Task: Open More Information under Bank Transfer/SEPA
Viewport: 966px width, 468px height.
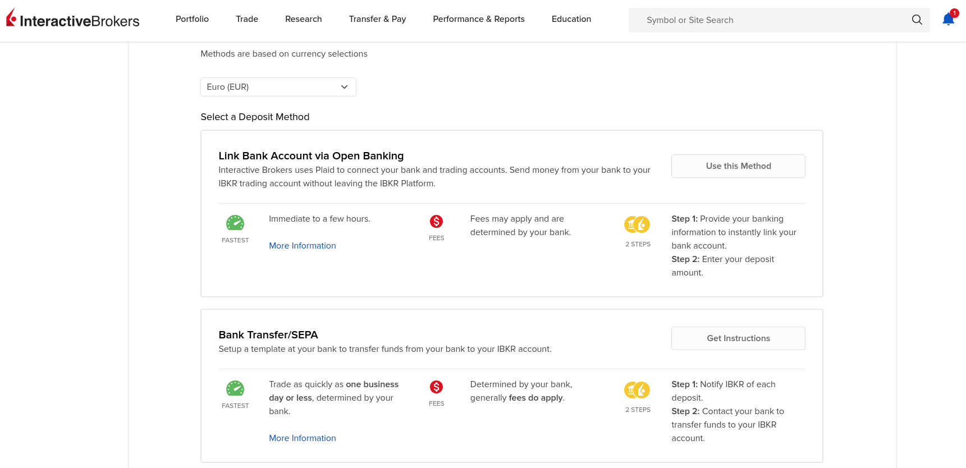Action: (x=303, y=438)
